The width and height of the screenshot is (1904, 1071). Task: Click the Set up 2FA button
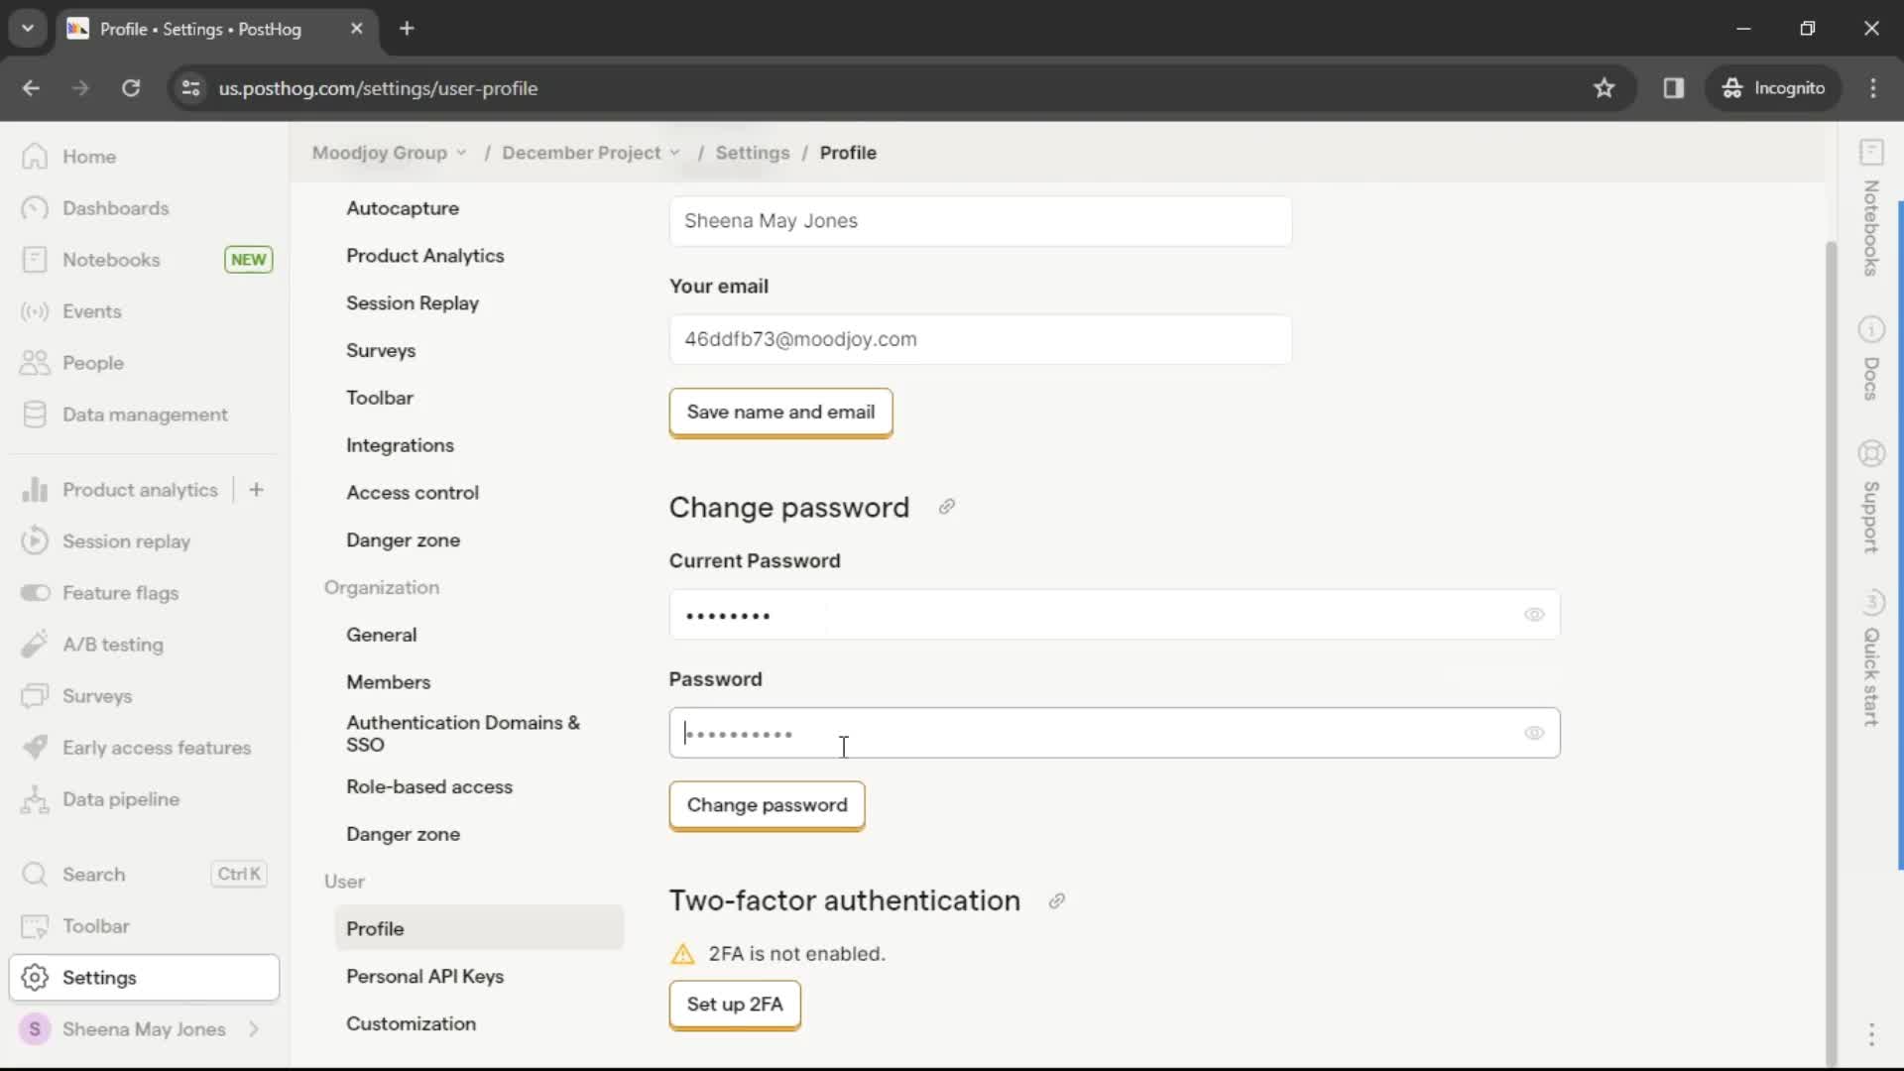click(x=735, y=1005)
